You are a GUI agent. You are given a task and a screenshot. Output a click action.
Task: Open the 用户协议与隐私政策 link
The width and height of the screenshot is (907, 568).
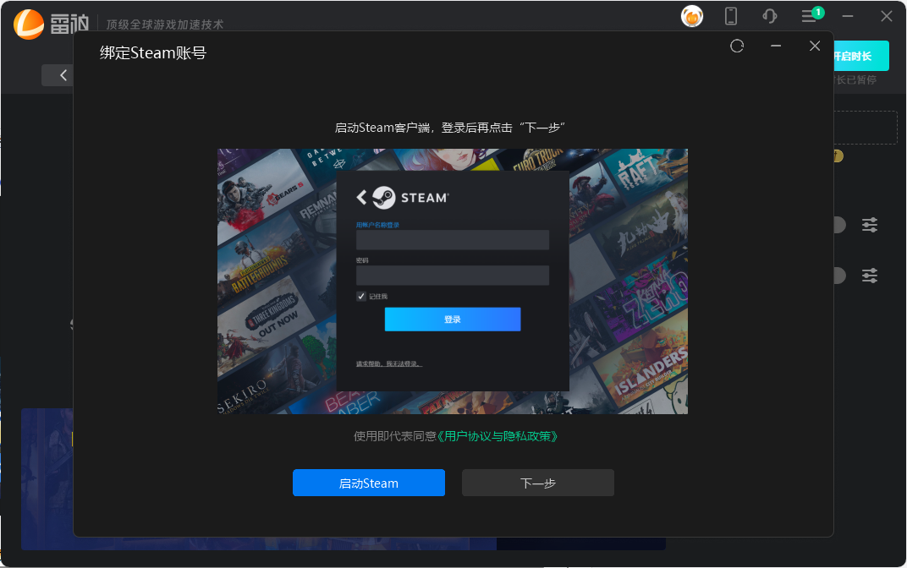coord(497,436)
